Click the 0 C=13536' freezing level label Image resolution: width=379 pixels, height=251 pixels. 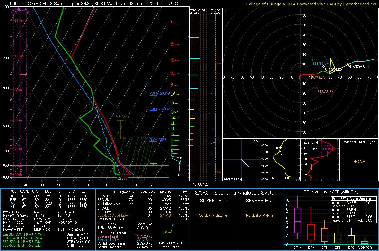coord(158,140)
